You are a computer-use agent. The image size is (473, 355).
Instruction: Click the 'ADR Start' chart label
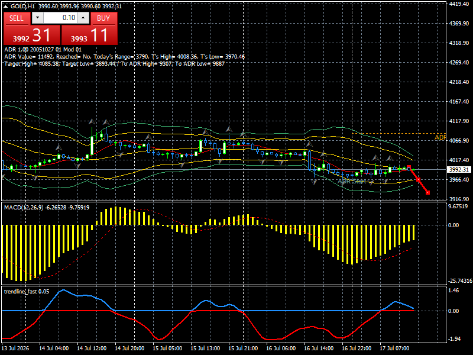(x=351, y=182)
